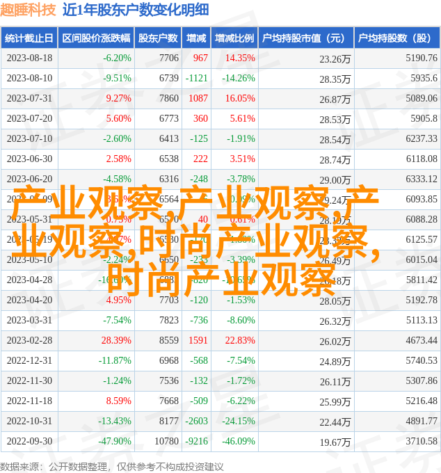Click the change ratio -46.09%
The height and width of the screenshot is (473, 441).
[239, 442]
